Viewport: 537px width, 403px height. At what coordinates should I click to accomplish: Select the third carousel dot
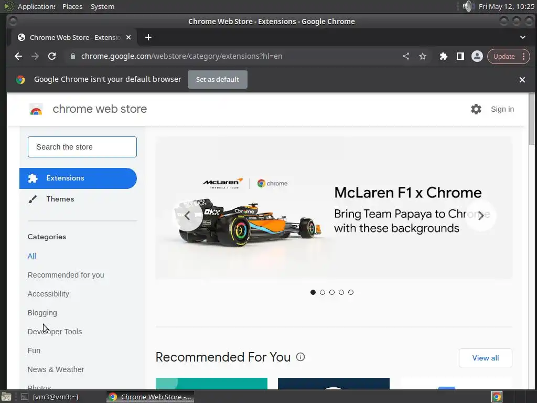click(332, 292)
